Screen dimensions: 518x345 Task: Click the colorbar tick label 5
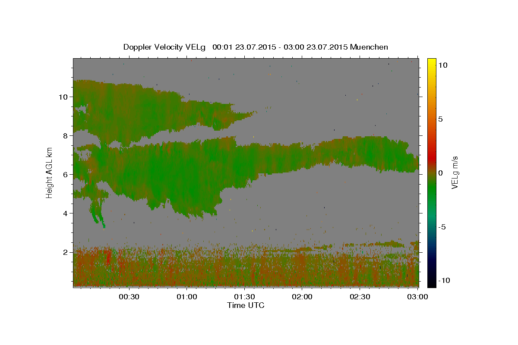(x=441, y=119)
